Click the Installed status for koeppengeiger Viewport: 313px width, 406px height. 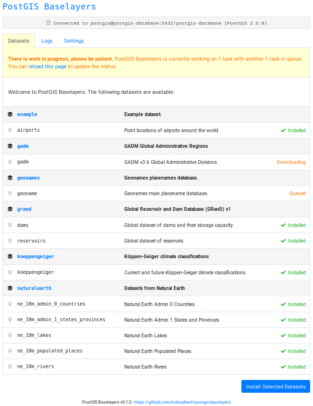point(297,272)
